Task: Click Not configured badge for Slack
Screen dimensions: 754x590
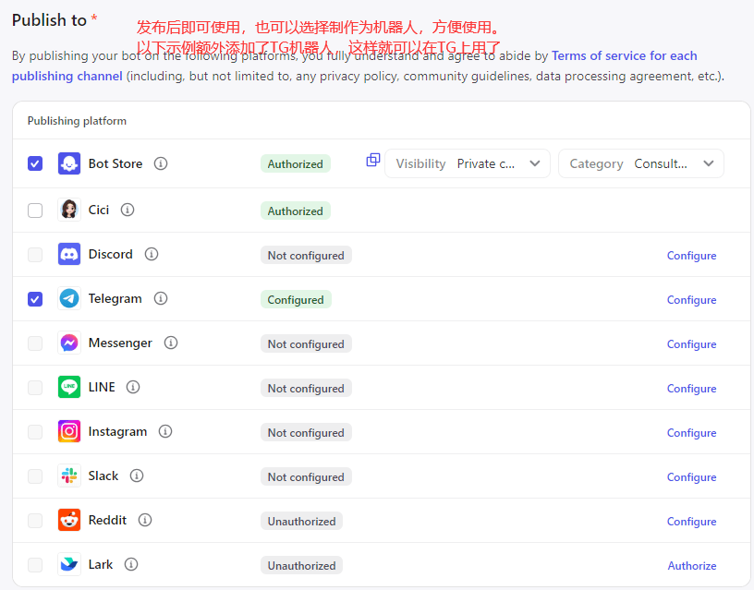Action: tap(306, 477)
